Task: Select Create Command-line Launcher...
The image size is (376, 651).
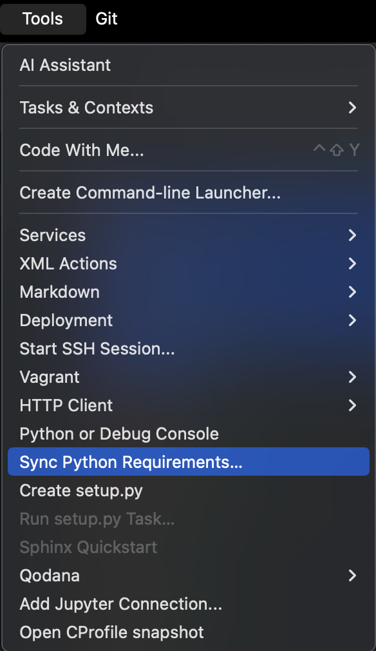Action: (189, 193)
